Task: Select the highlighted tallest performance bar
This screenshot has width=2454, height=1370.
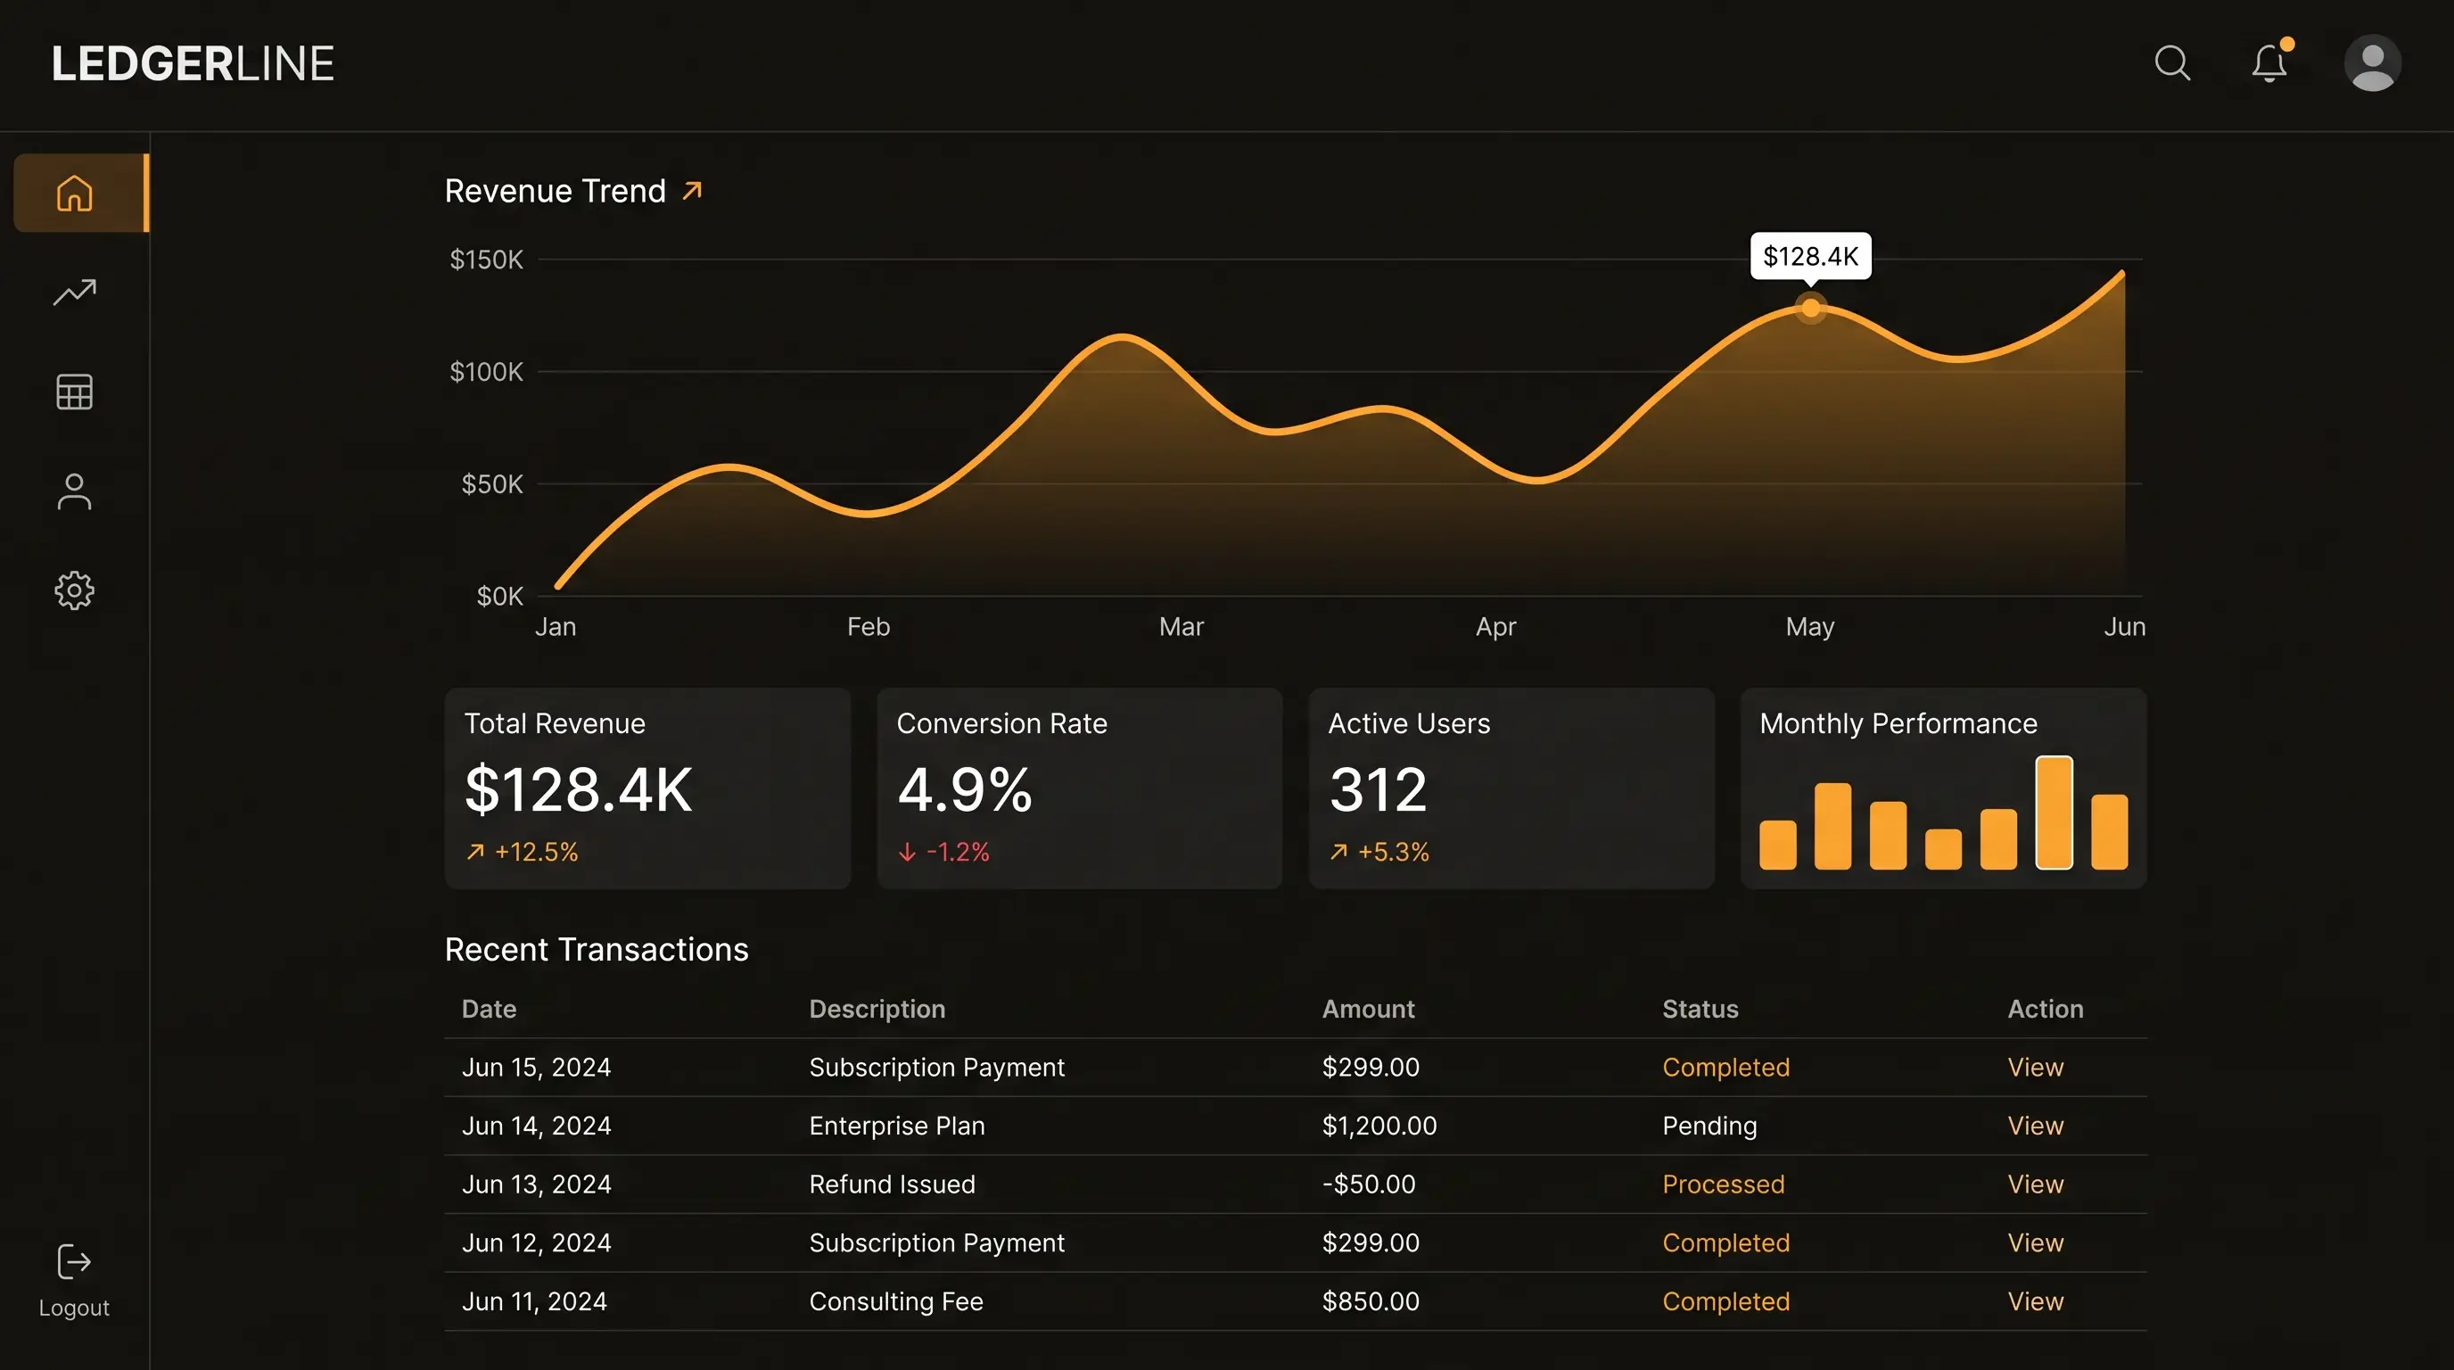Action: (2054, 813)
